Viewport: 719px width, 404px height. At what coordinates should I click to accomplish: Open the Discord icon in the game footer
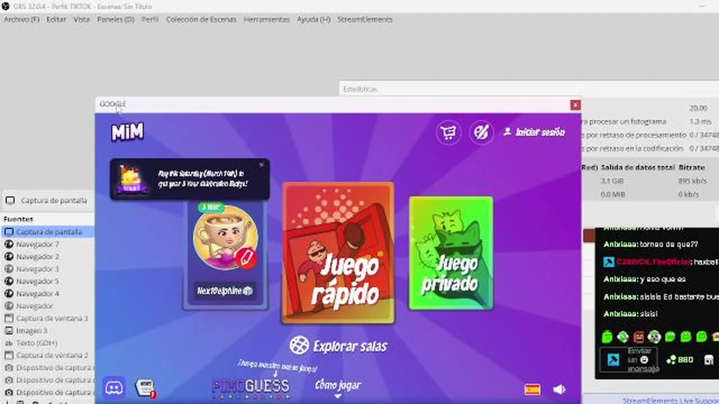pos(115,387)
